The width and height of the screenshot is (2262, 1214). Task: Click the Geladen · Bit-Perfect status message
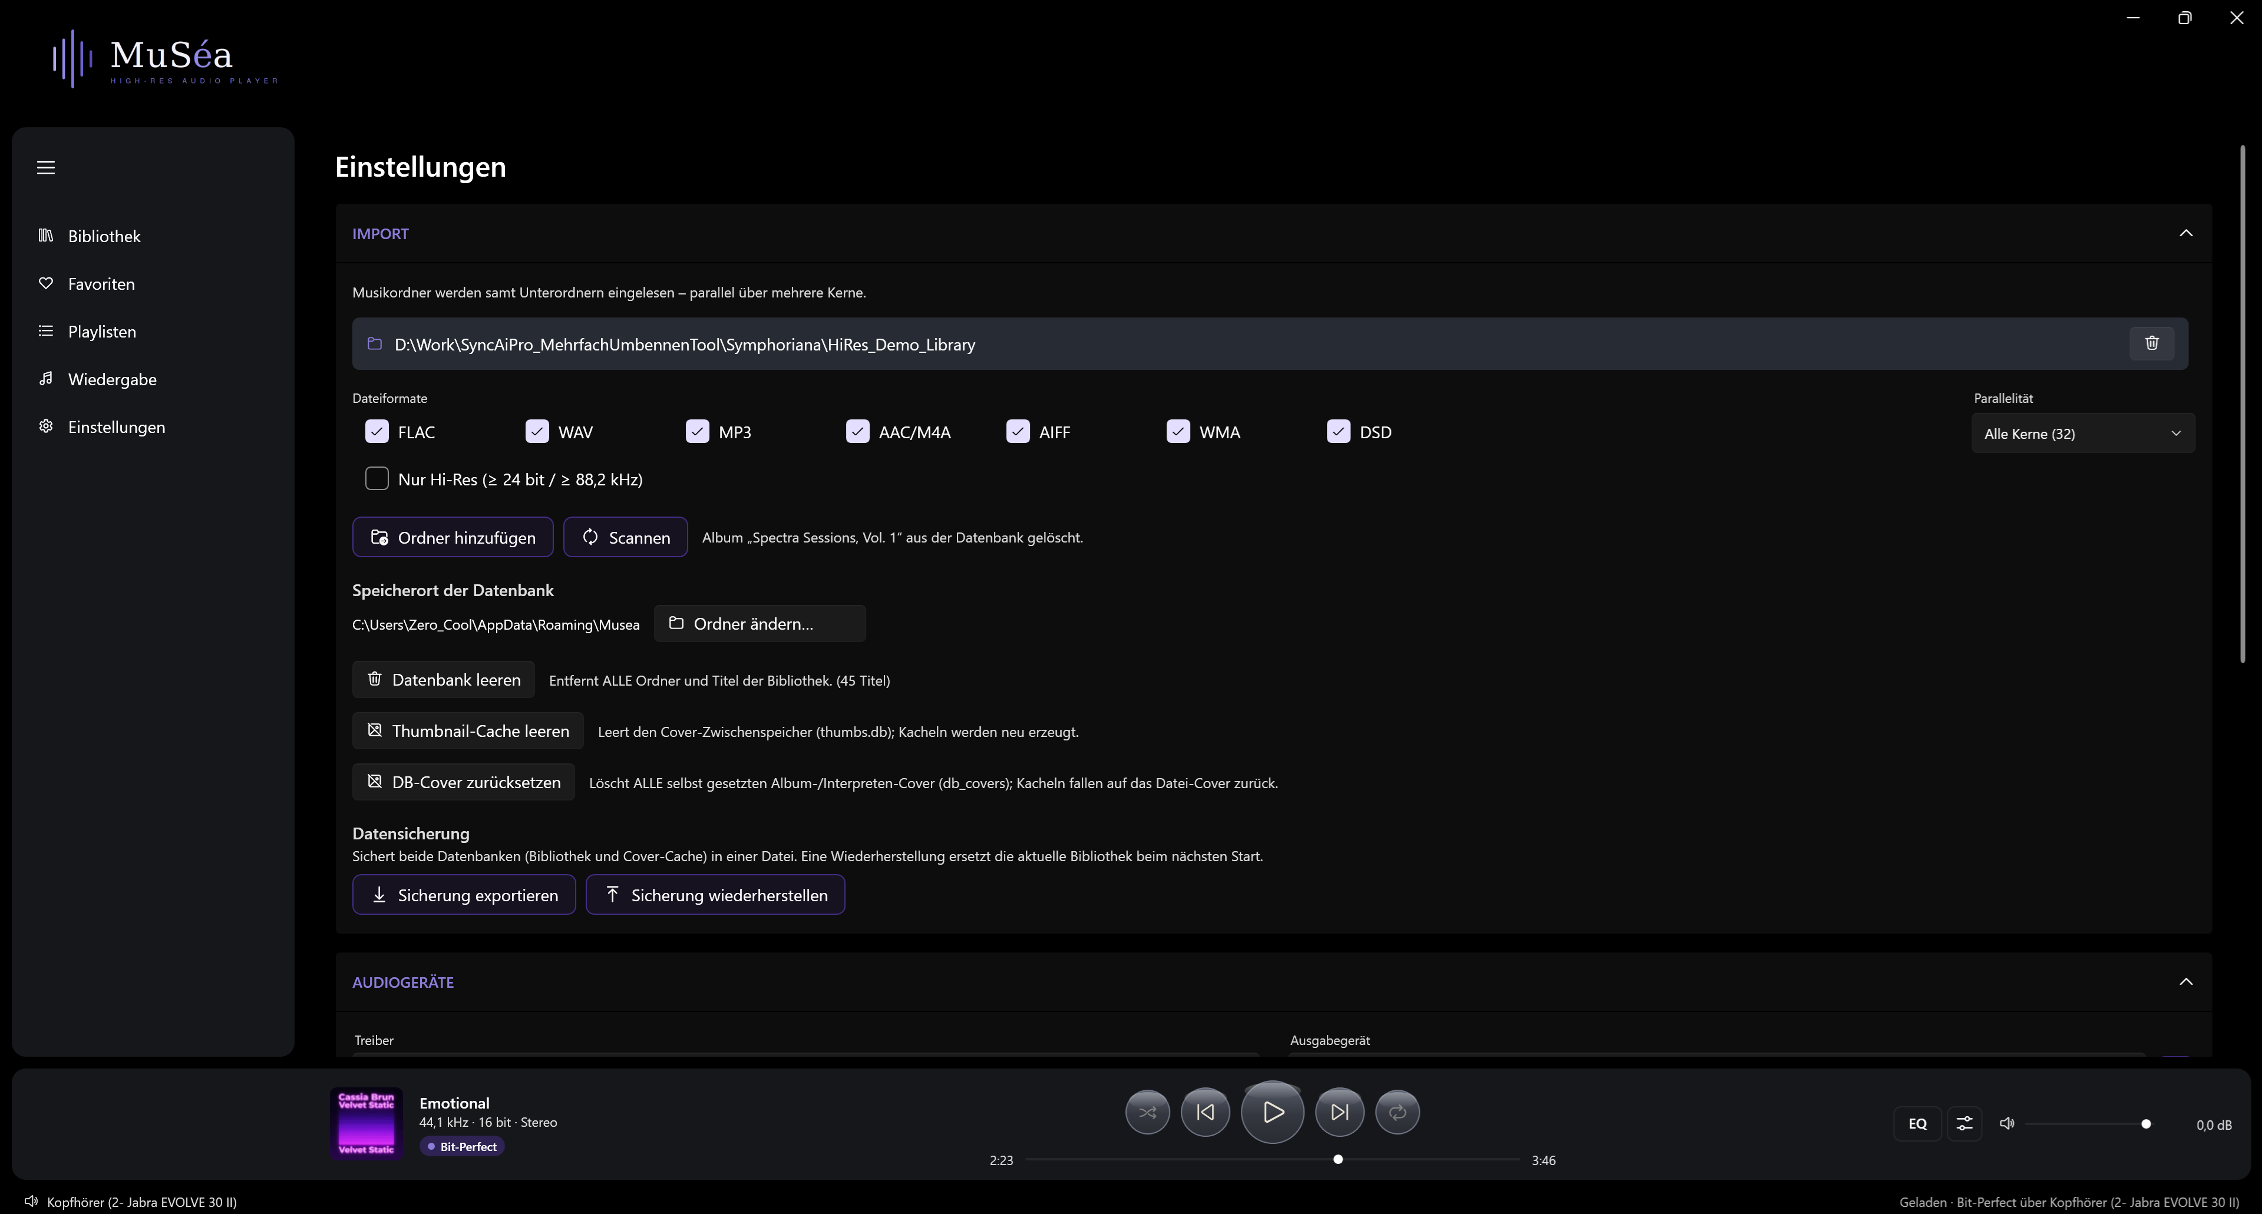2069,1202
